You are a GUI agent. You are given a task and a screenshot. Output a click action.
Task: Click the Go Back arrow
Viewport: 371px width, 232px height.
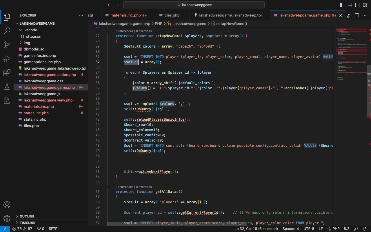(x=109, y=5)
